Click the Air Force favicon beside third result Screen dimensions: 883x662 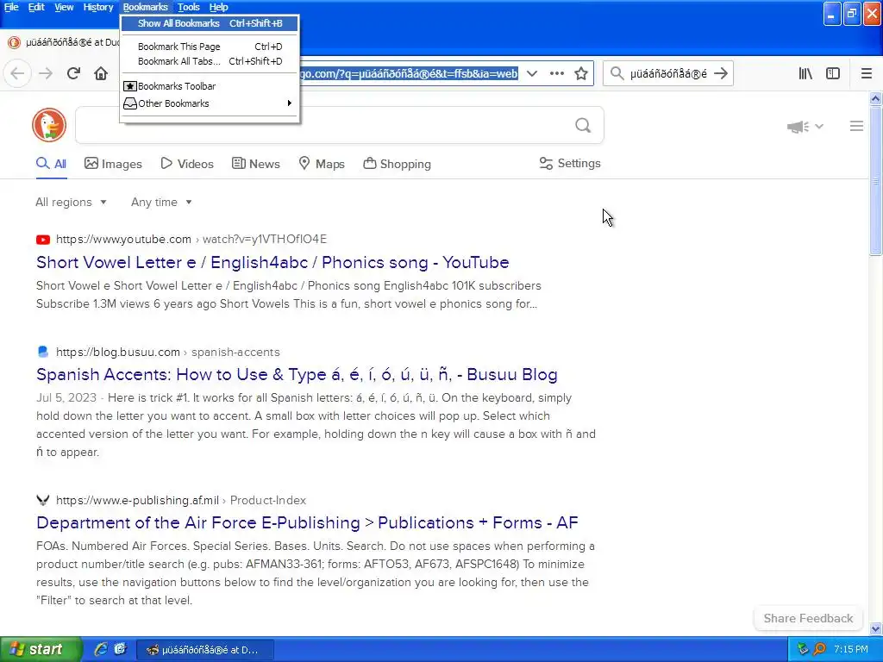point(43,500)
